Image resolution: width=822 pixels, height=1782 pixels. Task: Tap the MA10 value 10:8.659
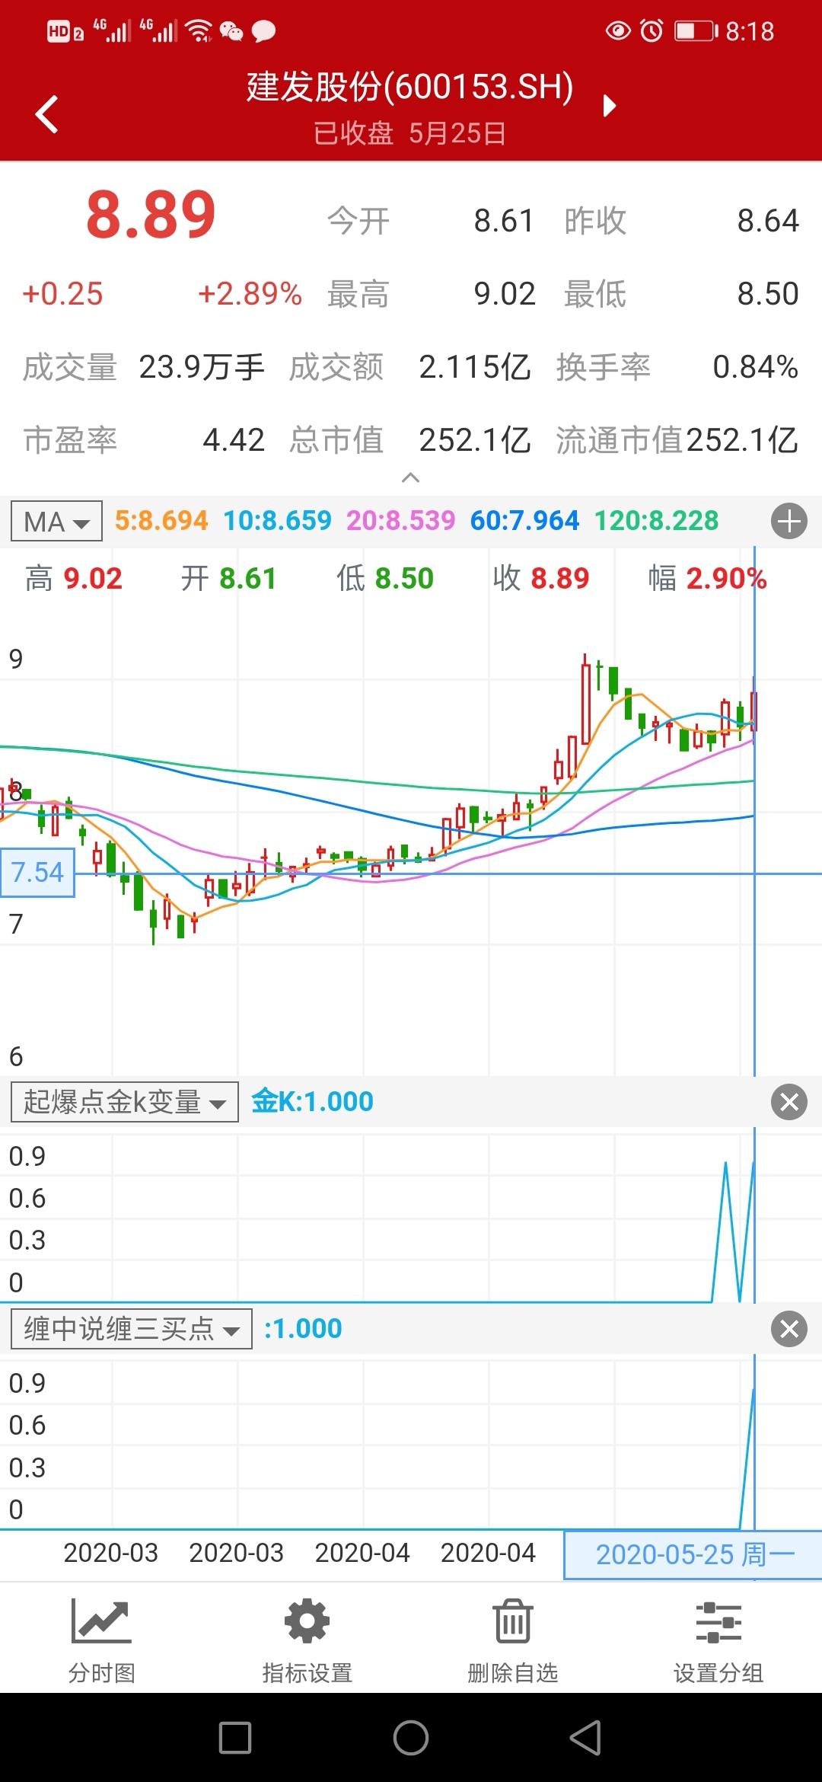pyautogui.click(x=277, y=521)
